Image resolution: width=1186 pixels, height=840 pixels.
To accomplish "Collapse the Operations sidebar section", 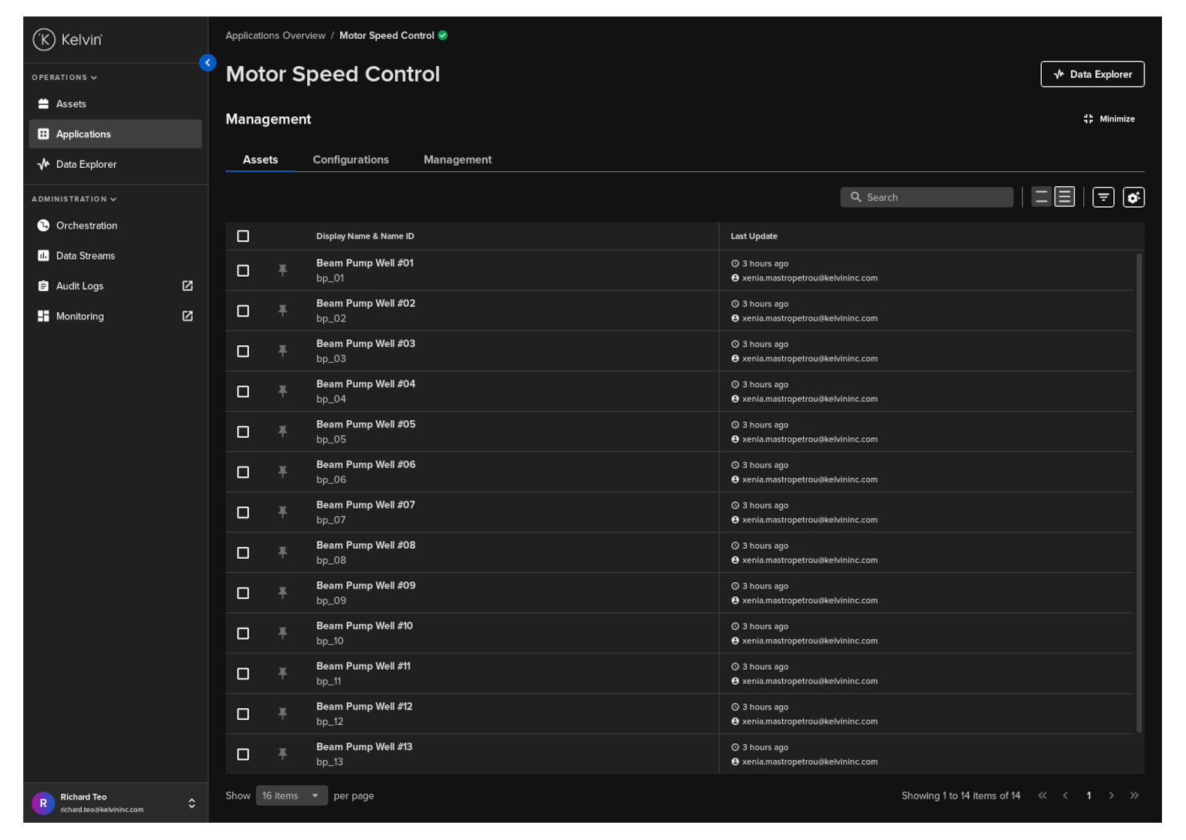I will [x=65, y=77].
